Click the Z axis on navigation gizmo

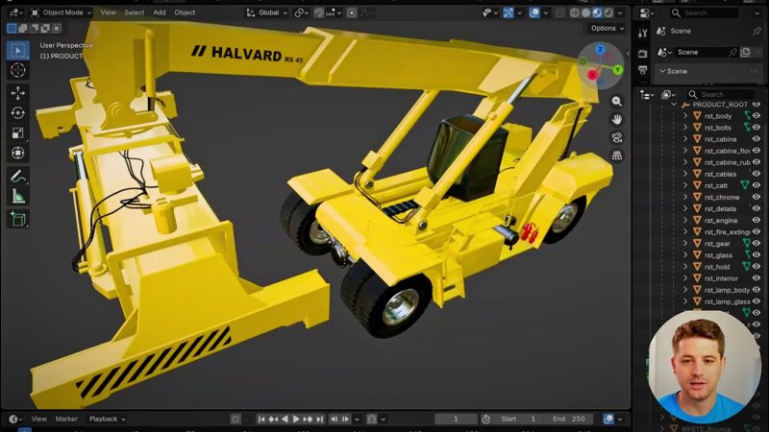600,50
